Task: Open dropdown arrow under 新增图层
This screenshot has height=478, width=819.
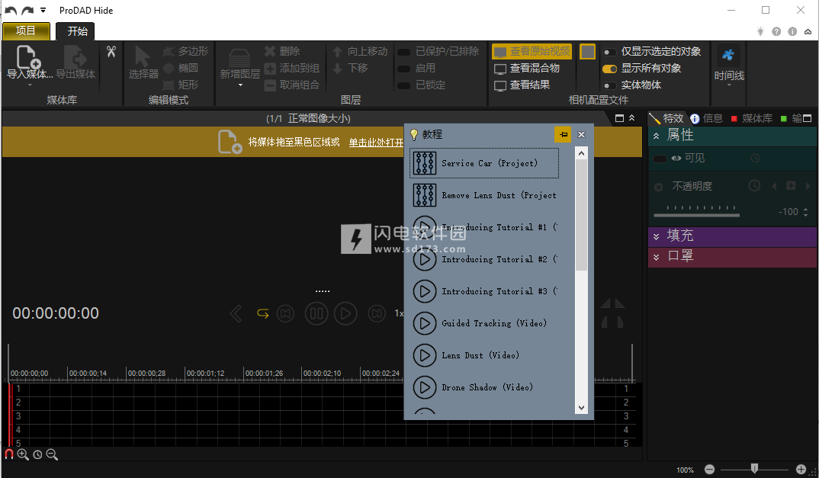Action: coord(240,85)
